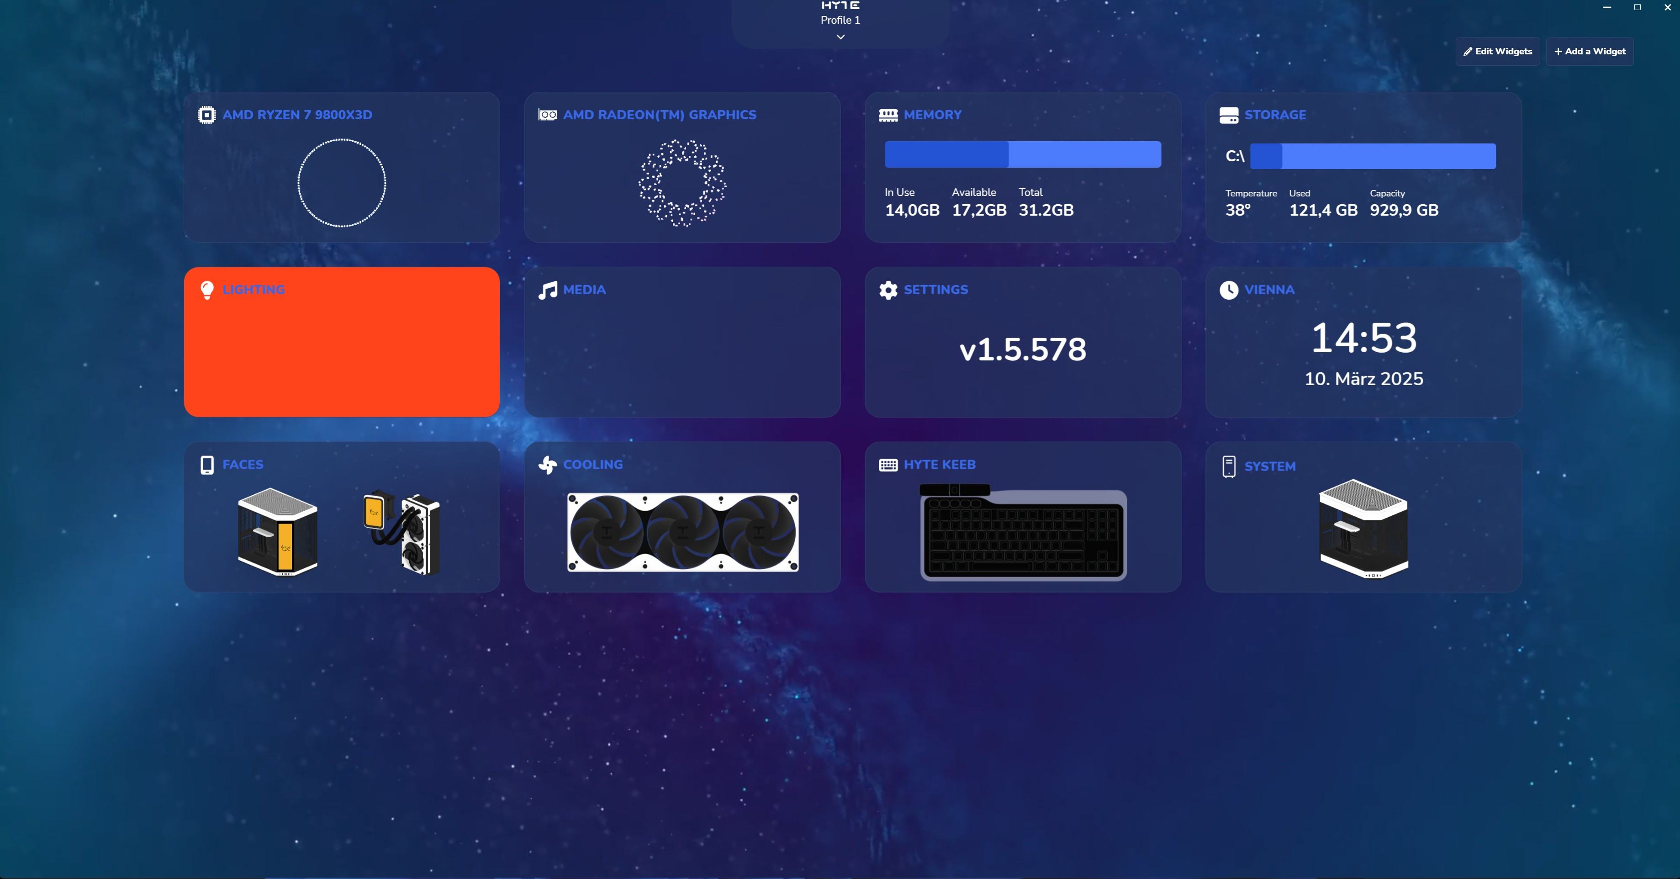Click the Vienna clock icon
This screenshot has height=879, width=1680.
(x=1228, y=290)
